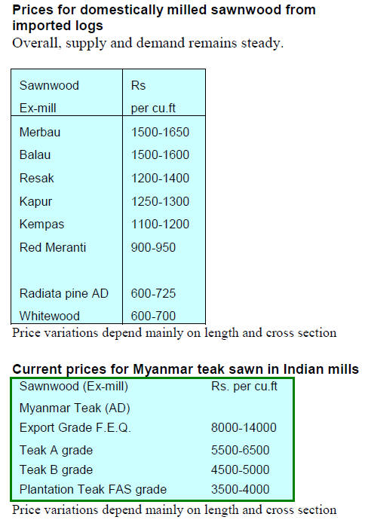Click the Kempas row label
The height and width of the screenshot is (523, 365).
tap(41, 224)
